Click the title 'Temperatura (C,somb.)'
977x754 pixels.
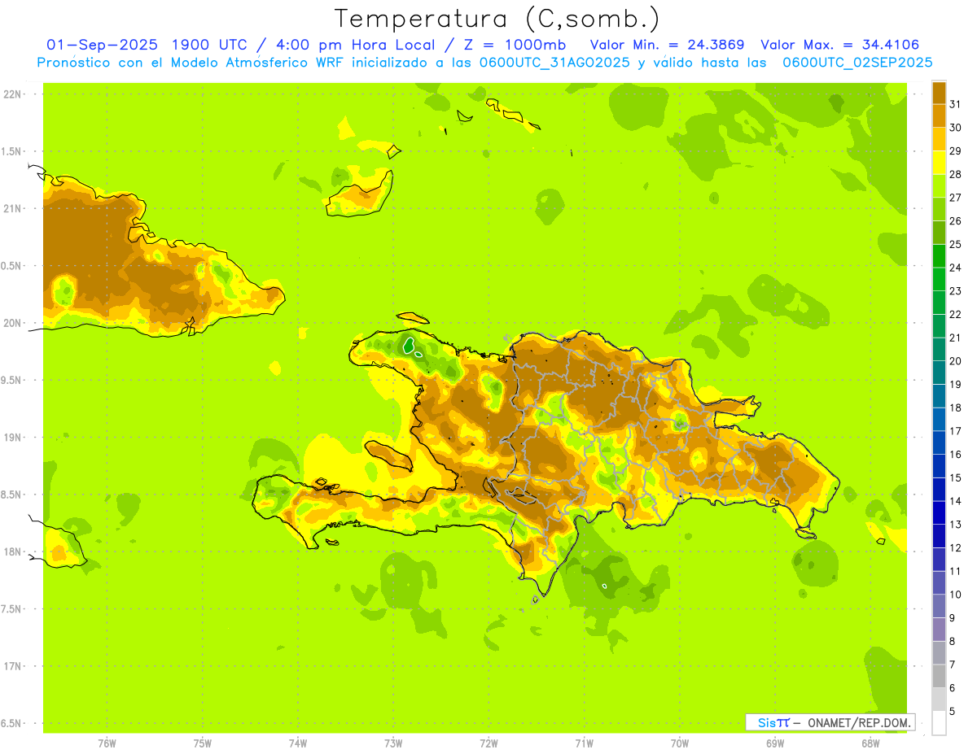[x=497, y=19]
